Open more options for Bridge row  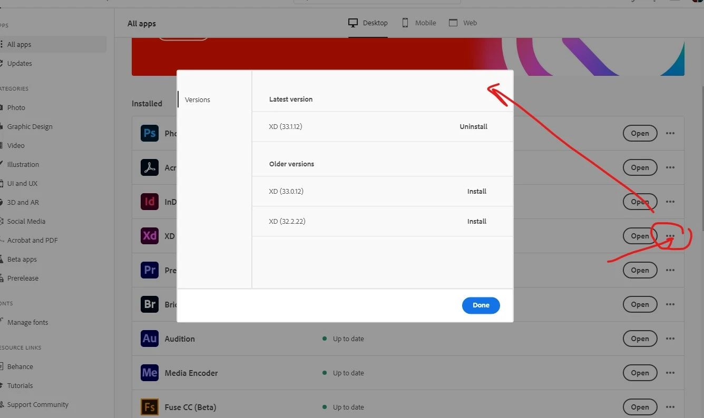[670, 304]
